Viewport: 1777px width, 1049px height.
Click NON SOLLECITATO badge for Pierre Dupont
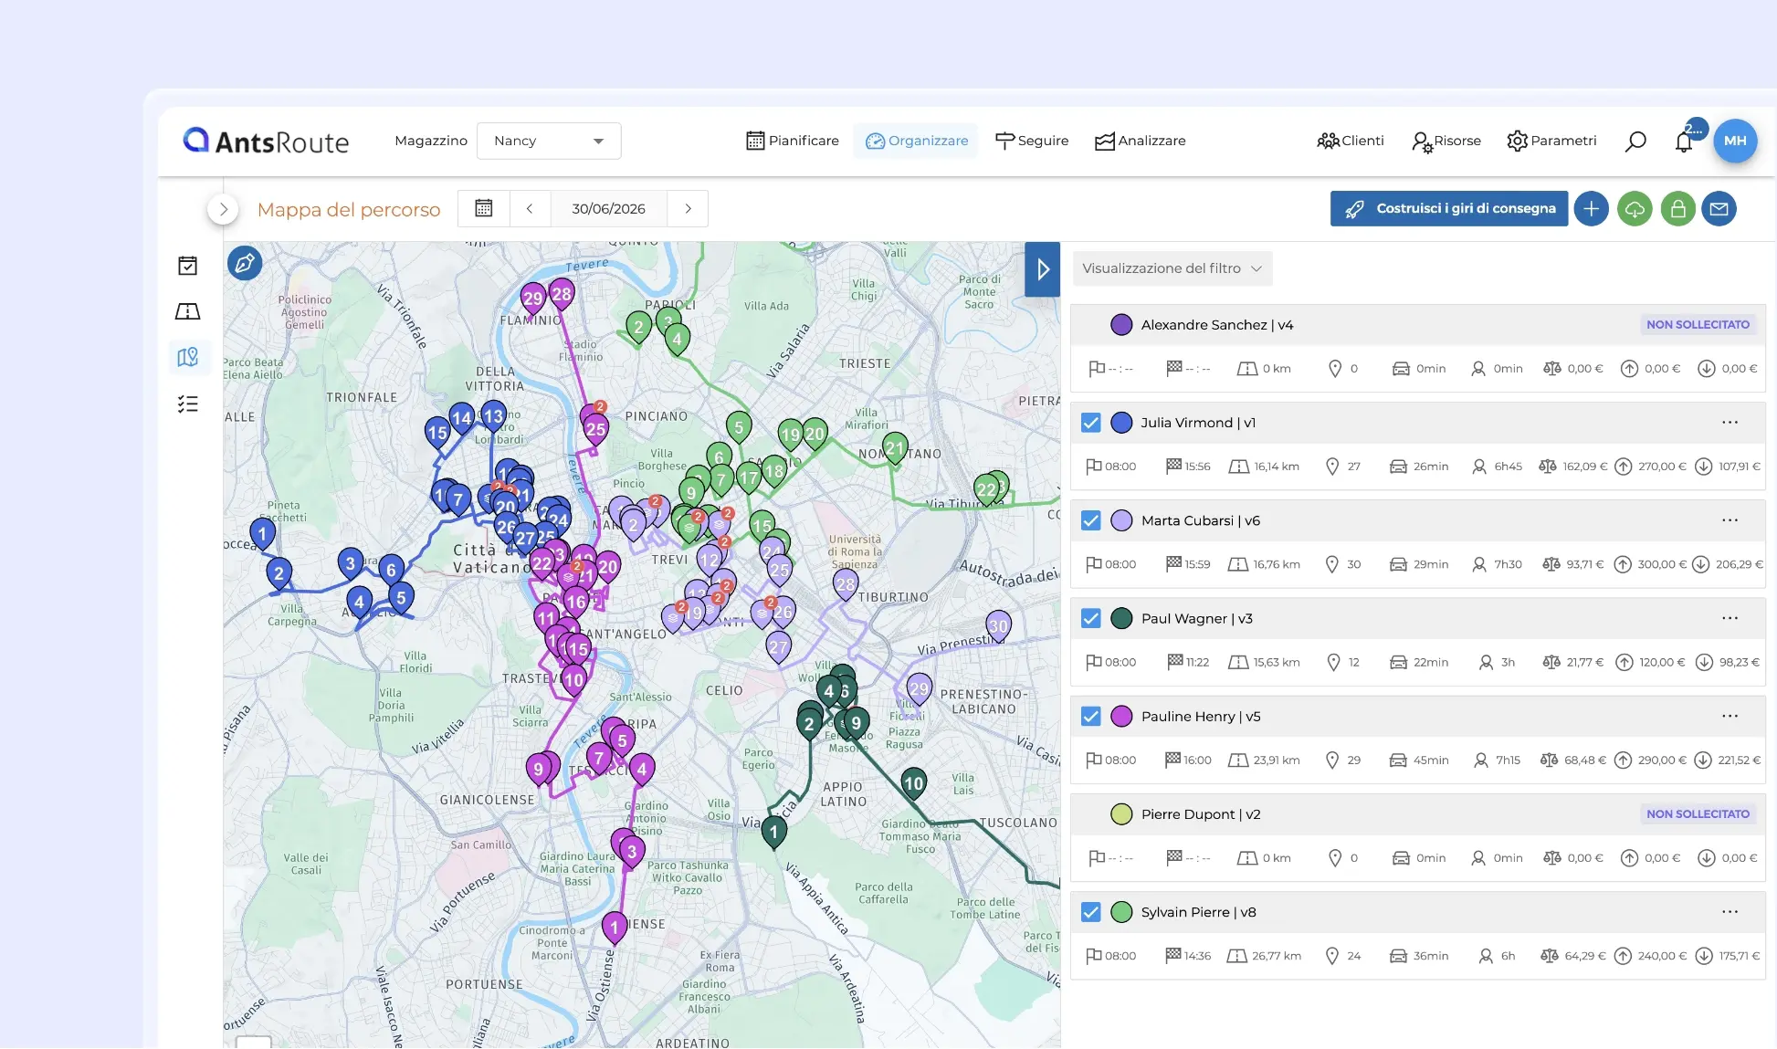pos(1698,814)
